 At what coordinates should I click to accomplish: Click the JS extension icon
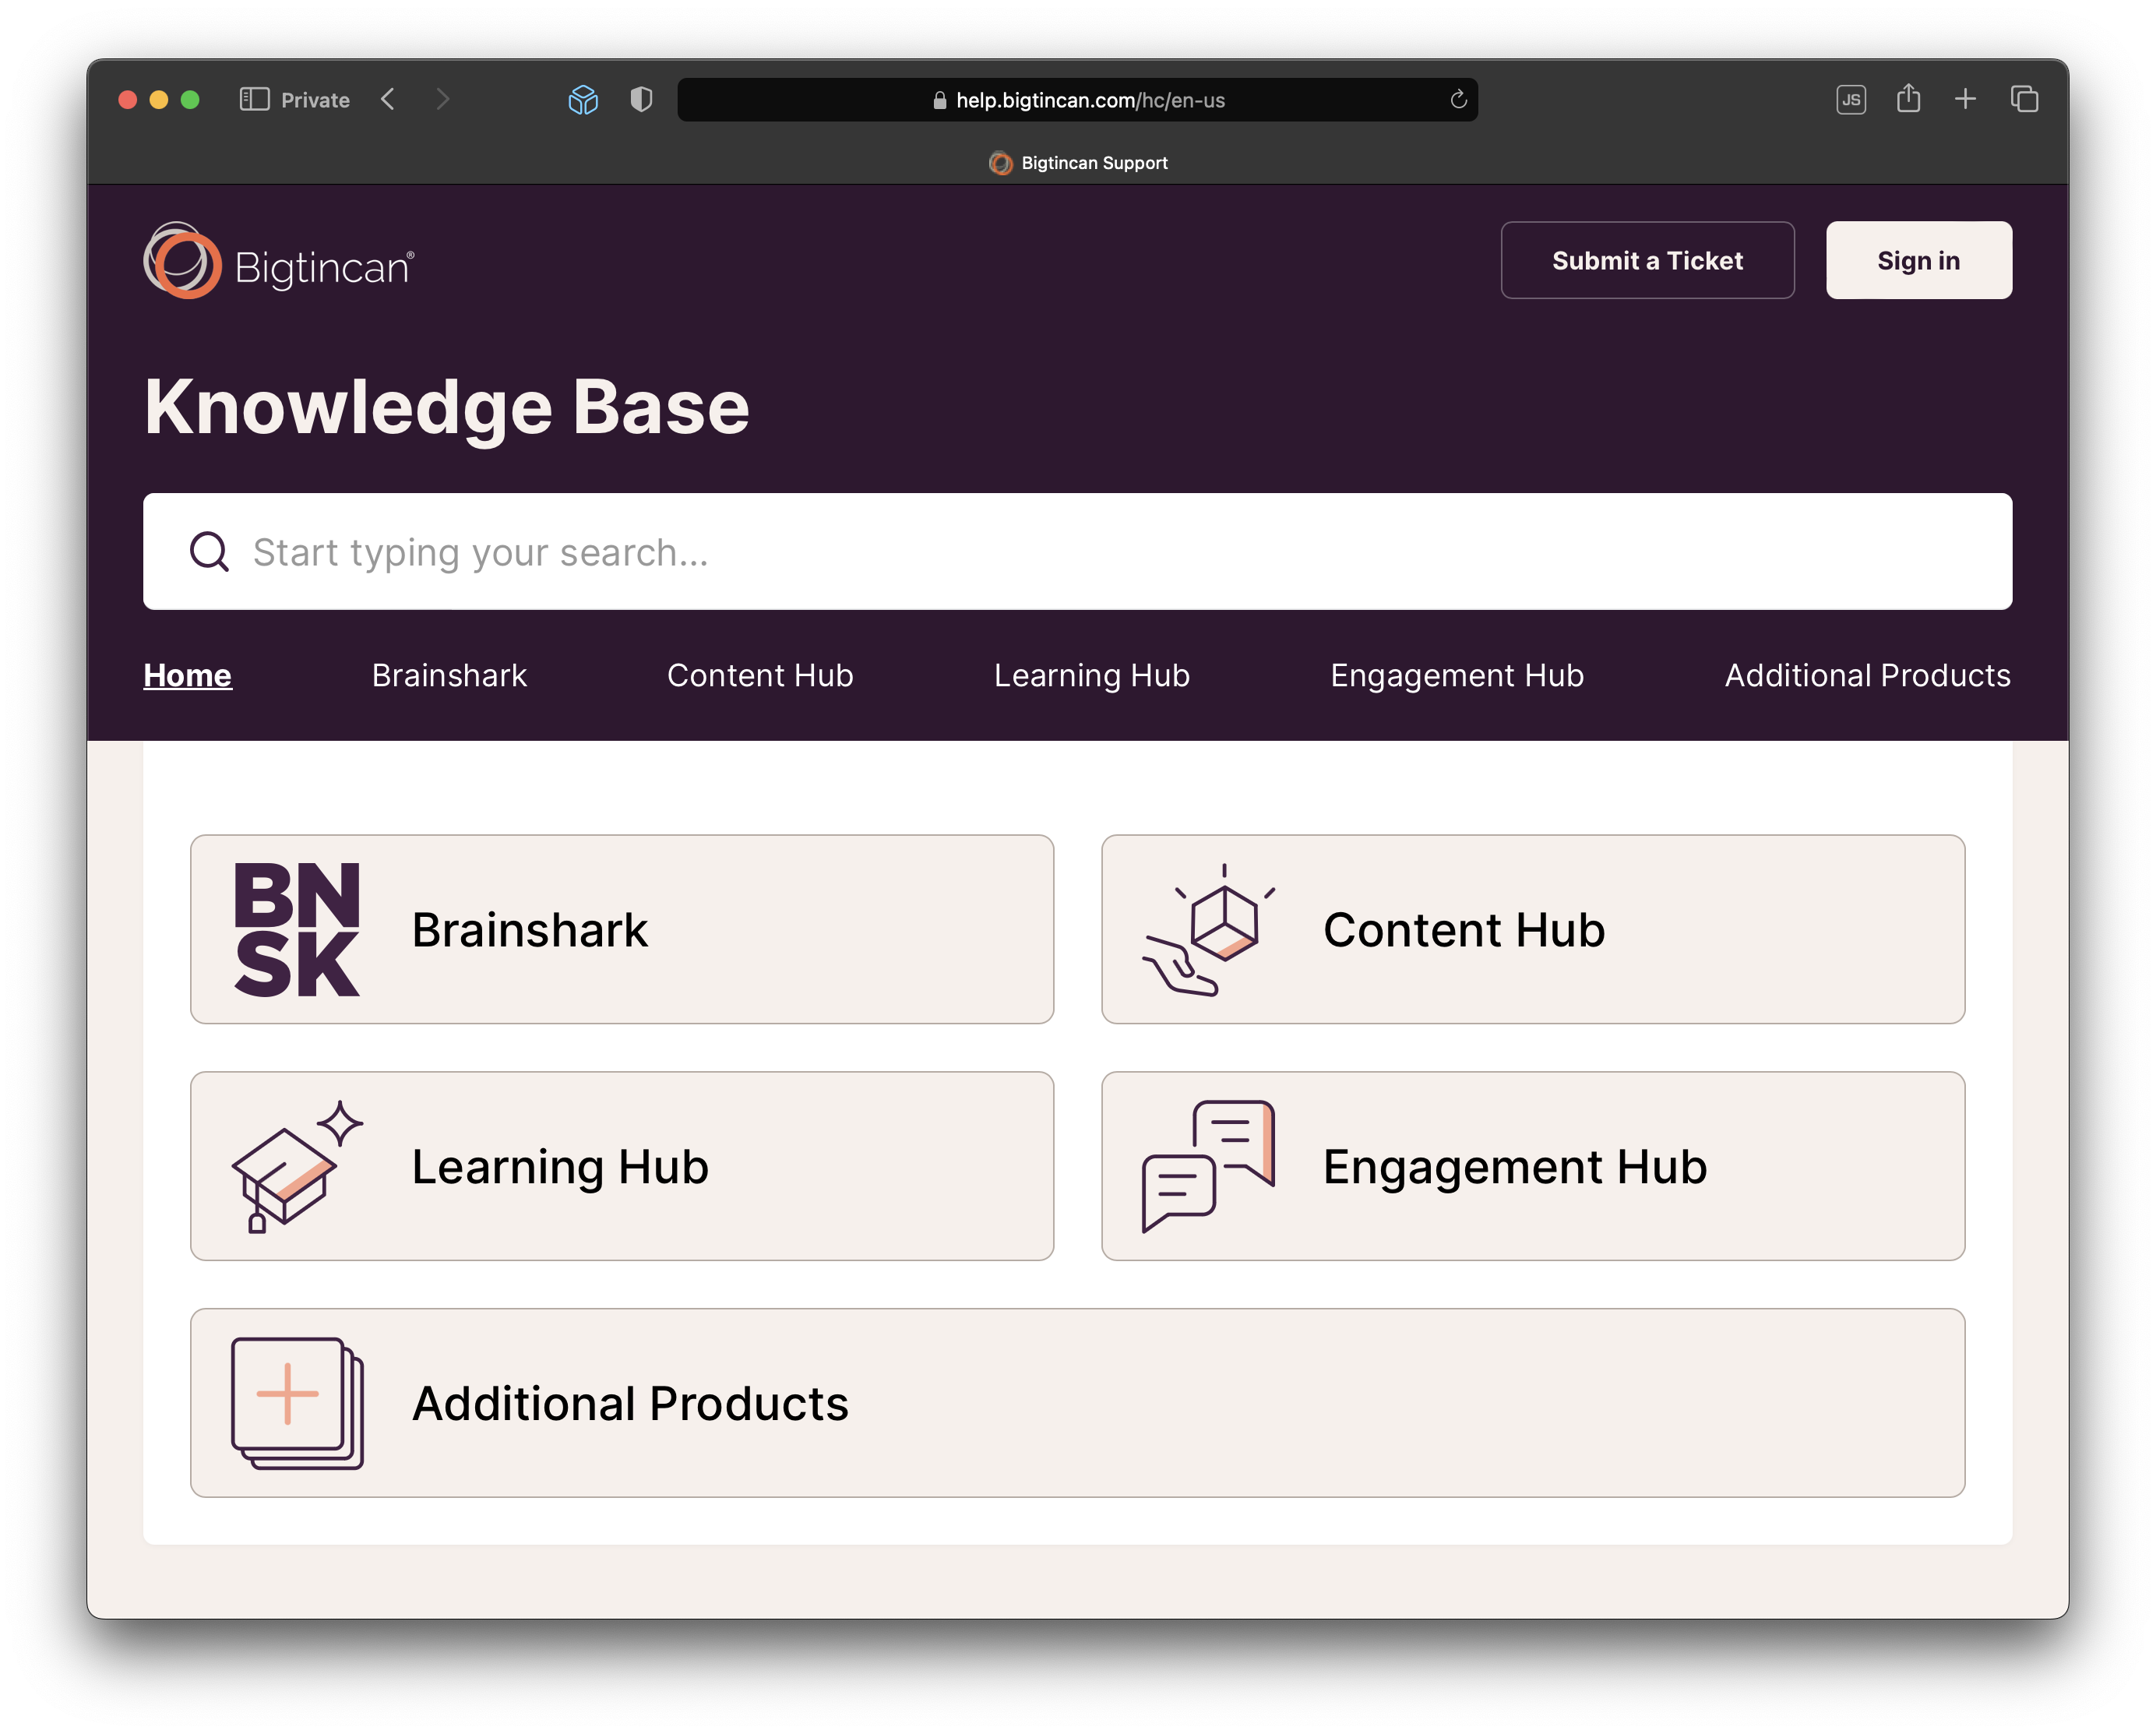point(1851,99)
